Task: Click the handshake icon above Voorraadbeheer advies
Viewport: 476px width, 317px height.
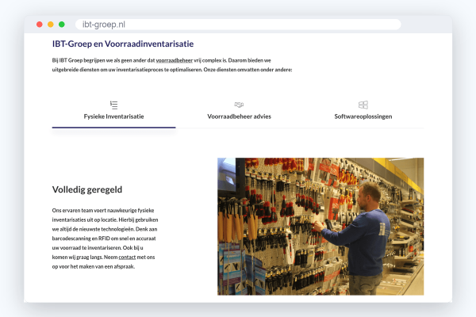Action: point(239,105)
